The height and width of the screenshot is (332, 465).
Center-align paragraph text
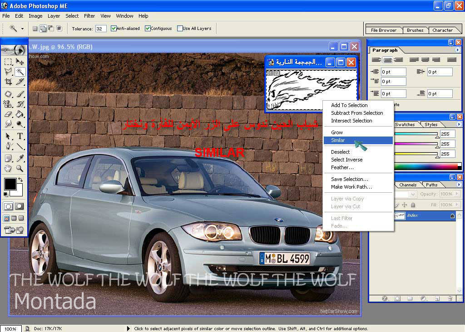pos(387,60)
